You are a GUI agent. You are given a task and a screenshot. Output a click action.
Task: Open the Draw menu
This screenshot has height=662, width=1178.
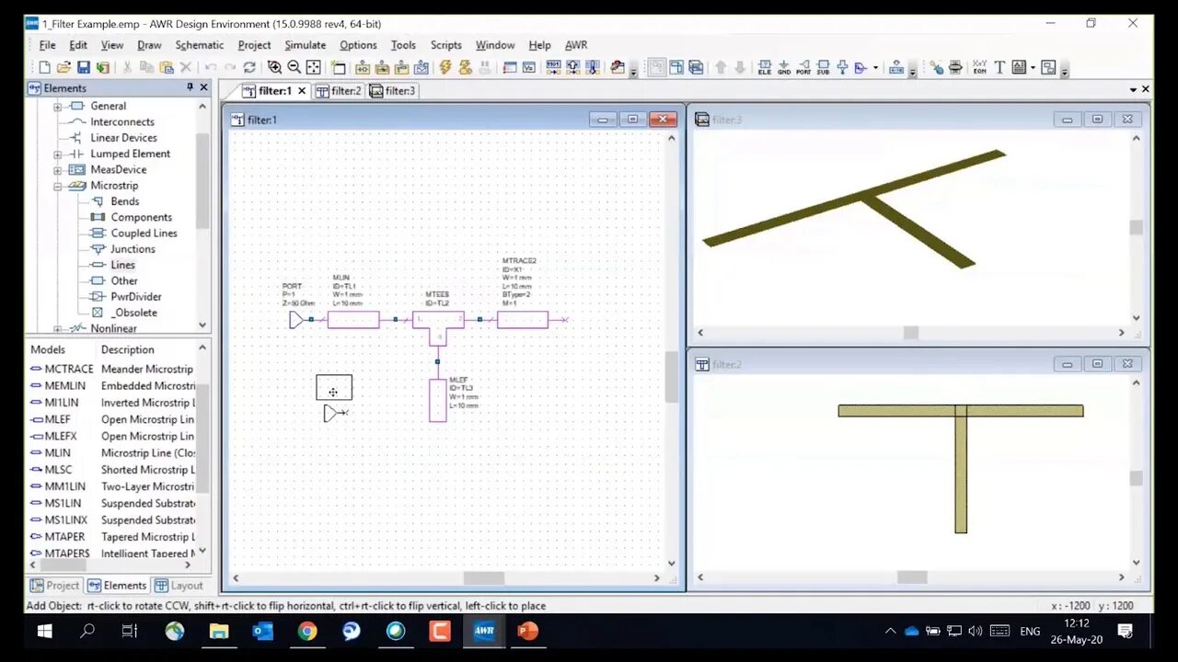pos(149,44)
